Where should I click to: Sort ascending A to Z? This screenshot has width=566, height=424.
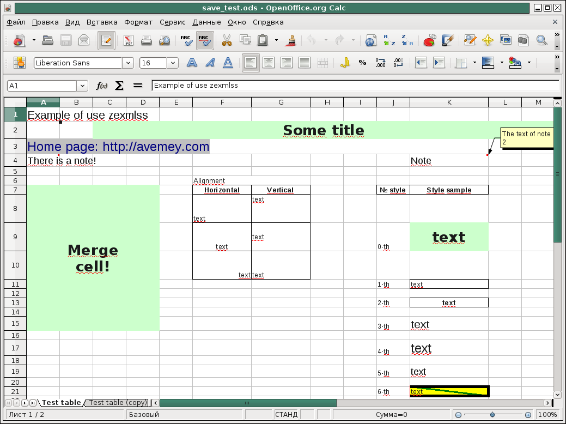point(389,40)
